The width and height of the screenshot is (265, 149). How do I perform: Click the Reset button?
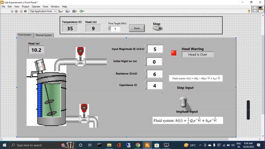[137, 28]
